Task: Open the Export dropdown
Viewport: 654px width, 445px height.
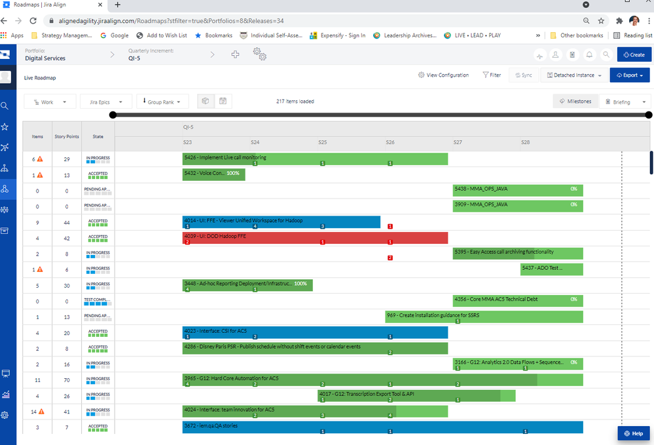Action: click(x=630, y=75)
